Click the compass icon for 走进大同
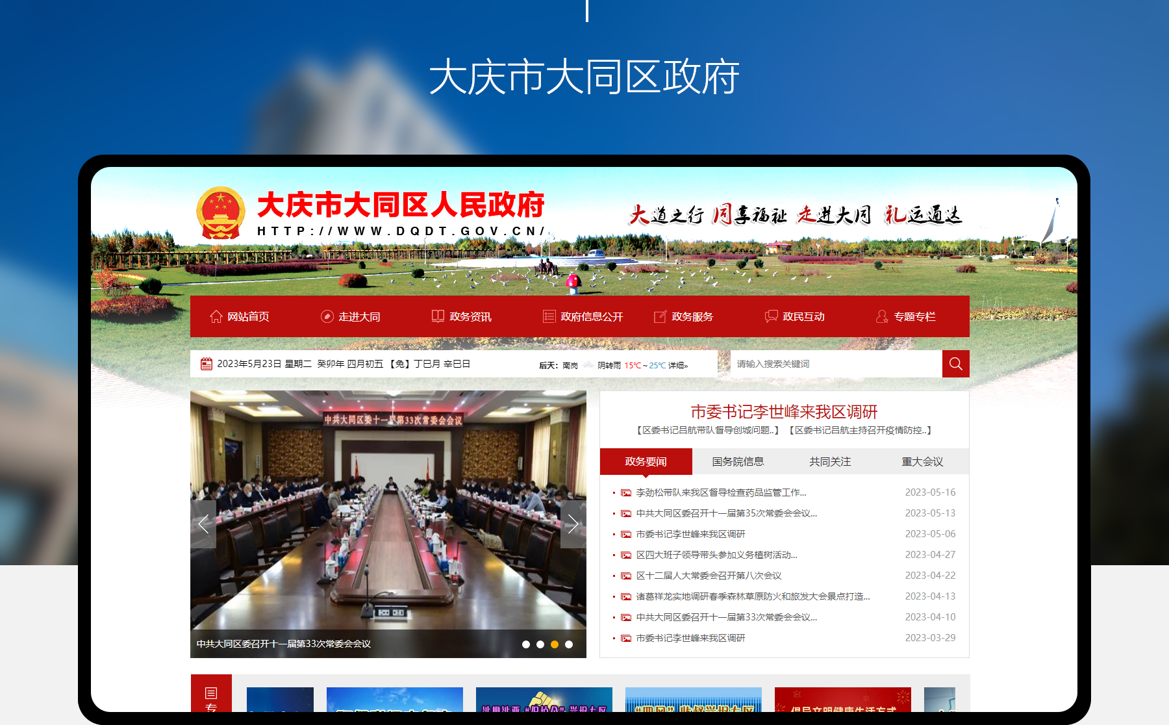Image resolution: width=1169 pixels, height=725 pixels. (x=327, y=316)
